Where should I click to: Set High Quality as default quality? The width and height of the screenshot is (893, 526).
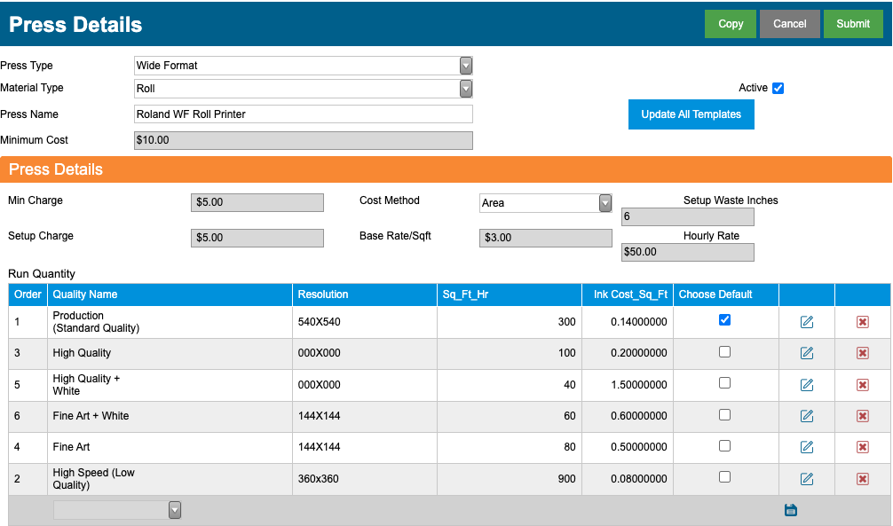click(x=724, y=352)
